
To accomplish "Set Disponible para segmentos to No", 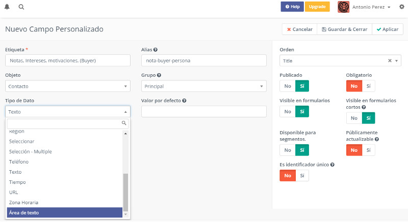I will pyautogui.click(x=288, y=150).
